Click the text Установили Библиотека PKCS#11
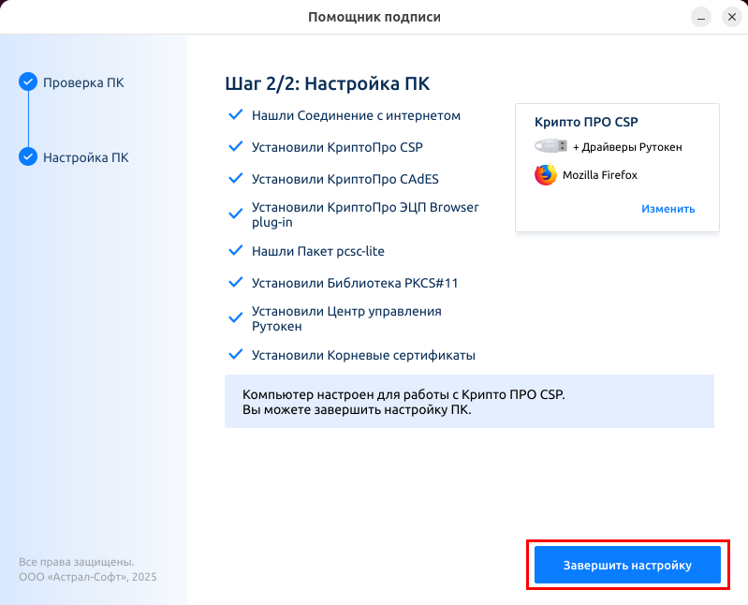Viewport: 748px width, 605px height. click(x=355, y=283)
